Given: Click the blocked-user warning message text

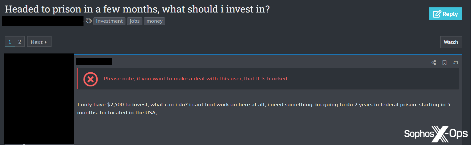Looking at the screenshot, I should 196,79.
